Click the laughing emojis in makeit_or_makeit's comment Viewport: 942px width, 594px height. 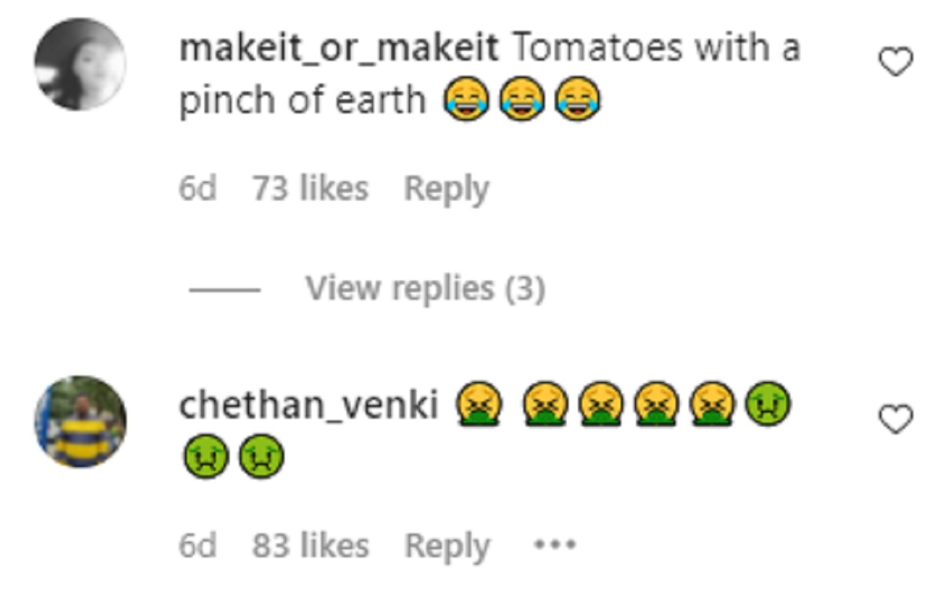pos(522,100)
